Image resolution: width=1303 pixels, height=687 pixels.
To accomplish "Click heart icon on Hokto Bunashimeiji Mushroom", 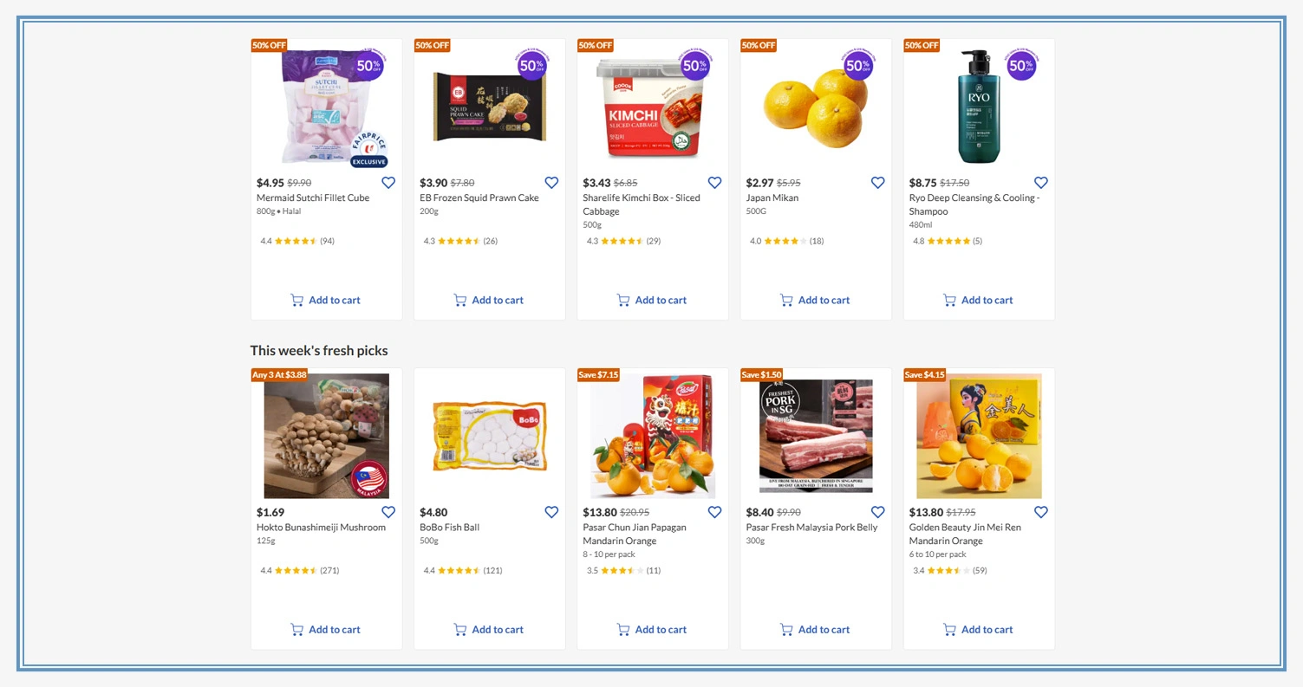I will click(388, 512).
